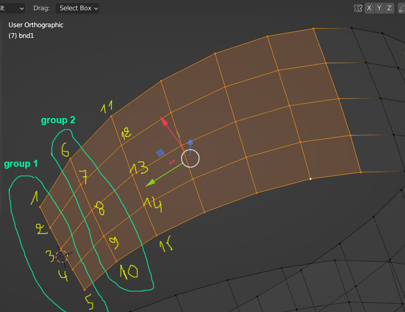Enable Z mirror editing
Screen dimensions: 405x312
(390, 8)
